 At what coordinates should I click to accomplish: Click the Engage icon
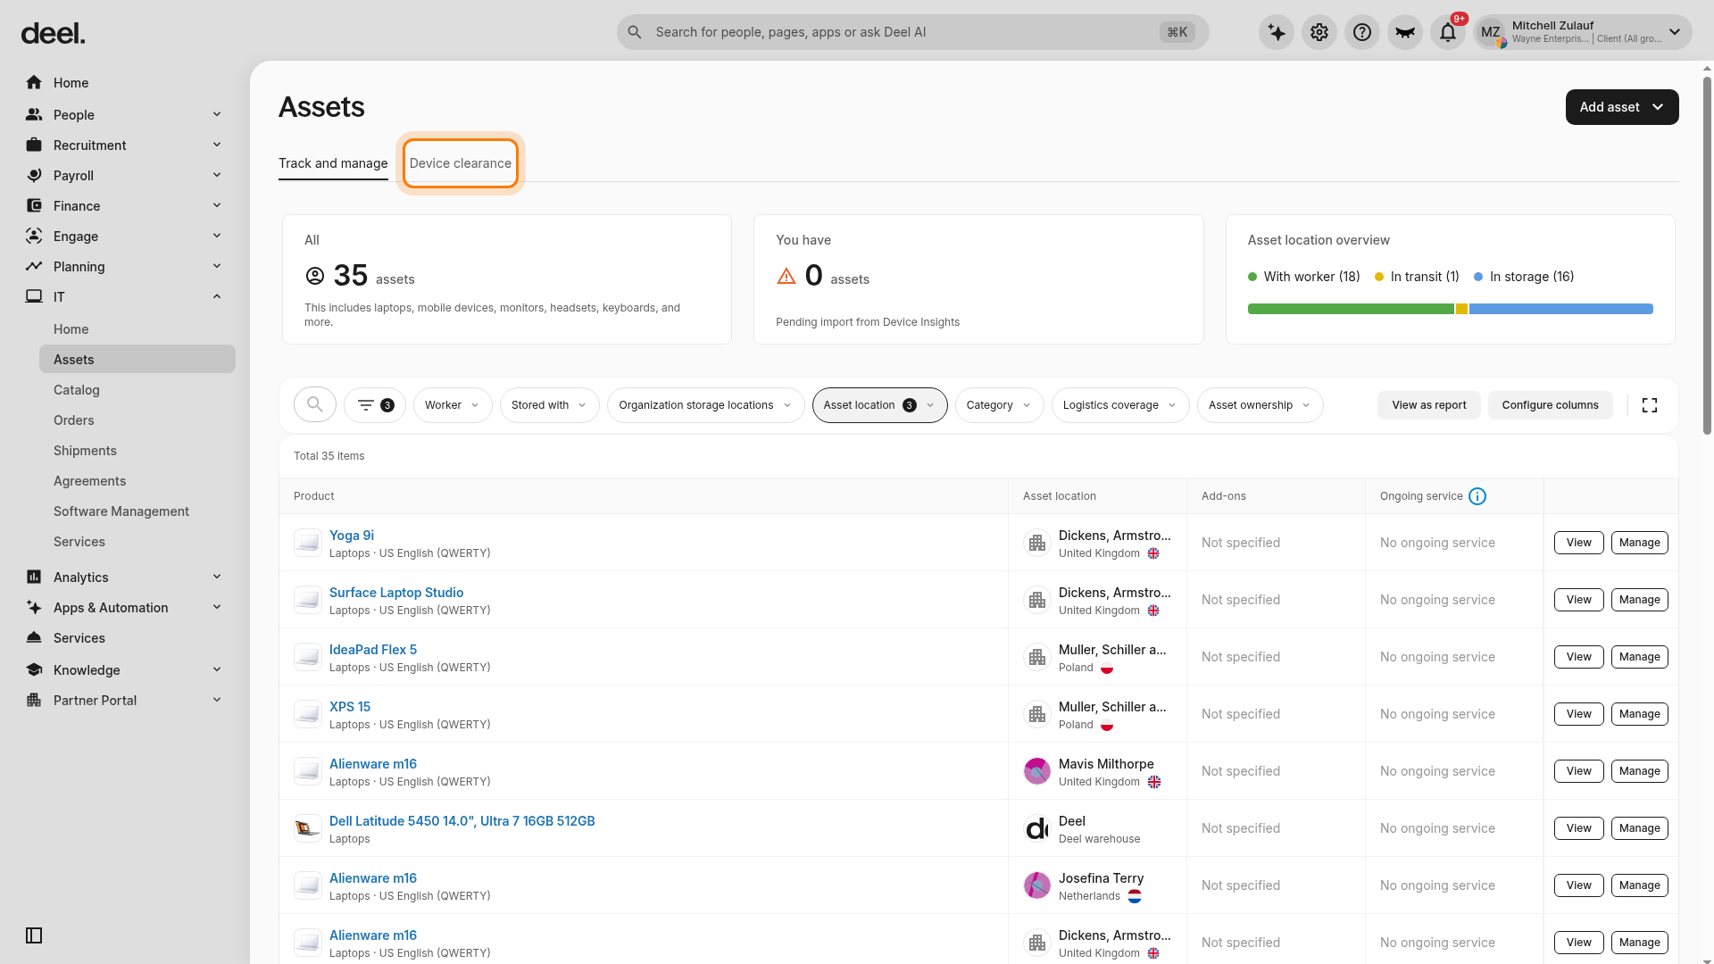click(x=34, y=237)
